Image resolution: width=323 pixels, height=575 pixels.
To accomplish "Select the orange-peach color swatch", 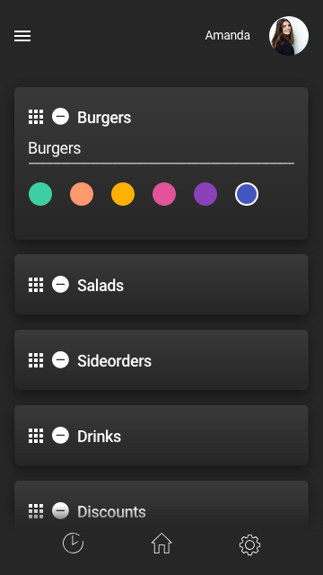I will tap(82, 194).
